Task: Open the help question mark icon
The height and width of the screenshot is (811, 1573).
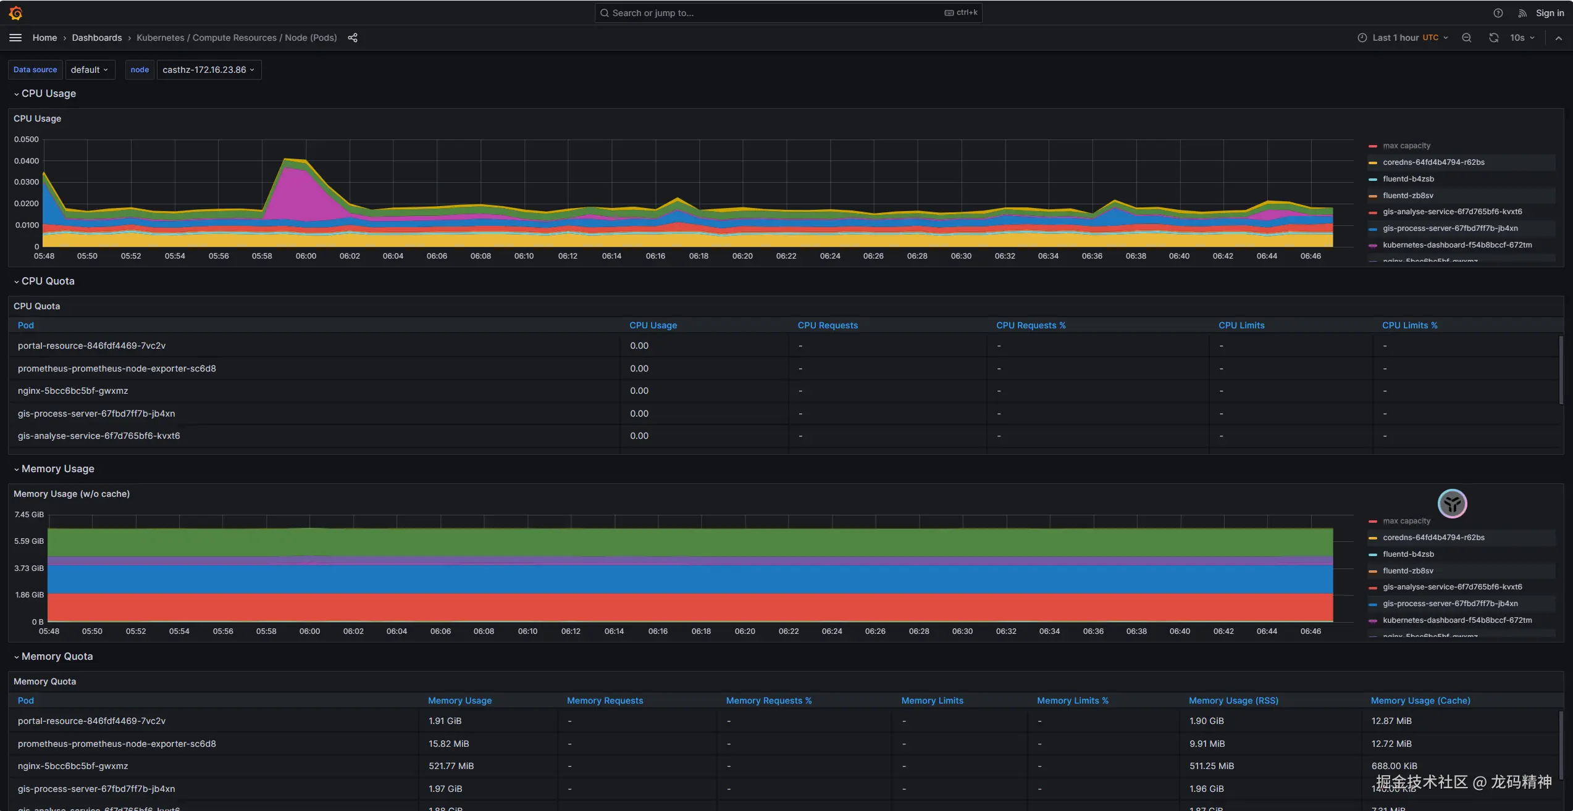Action: [x=1498, y=13]
